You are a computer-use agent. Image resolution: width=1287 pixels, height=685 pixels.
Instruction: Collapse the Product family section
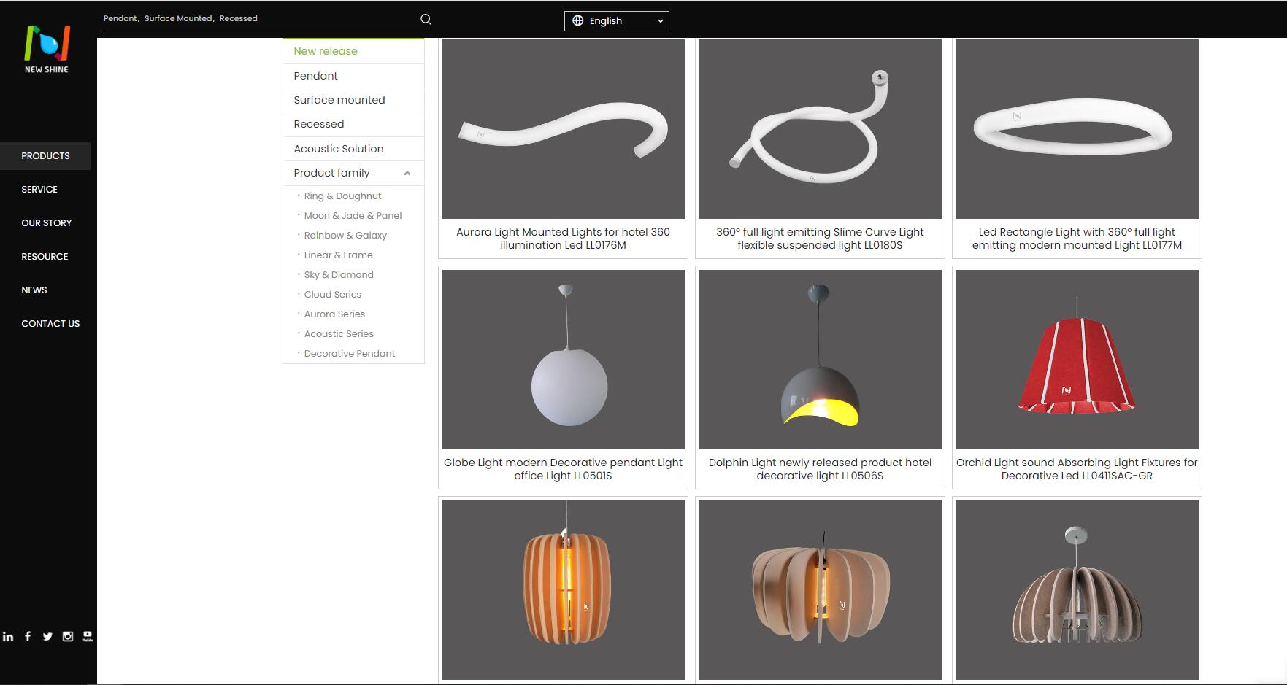[x=407, y=173]
